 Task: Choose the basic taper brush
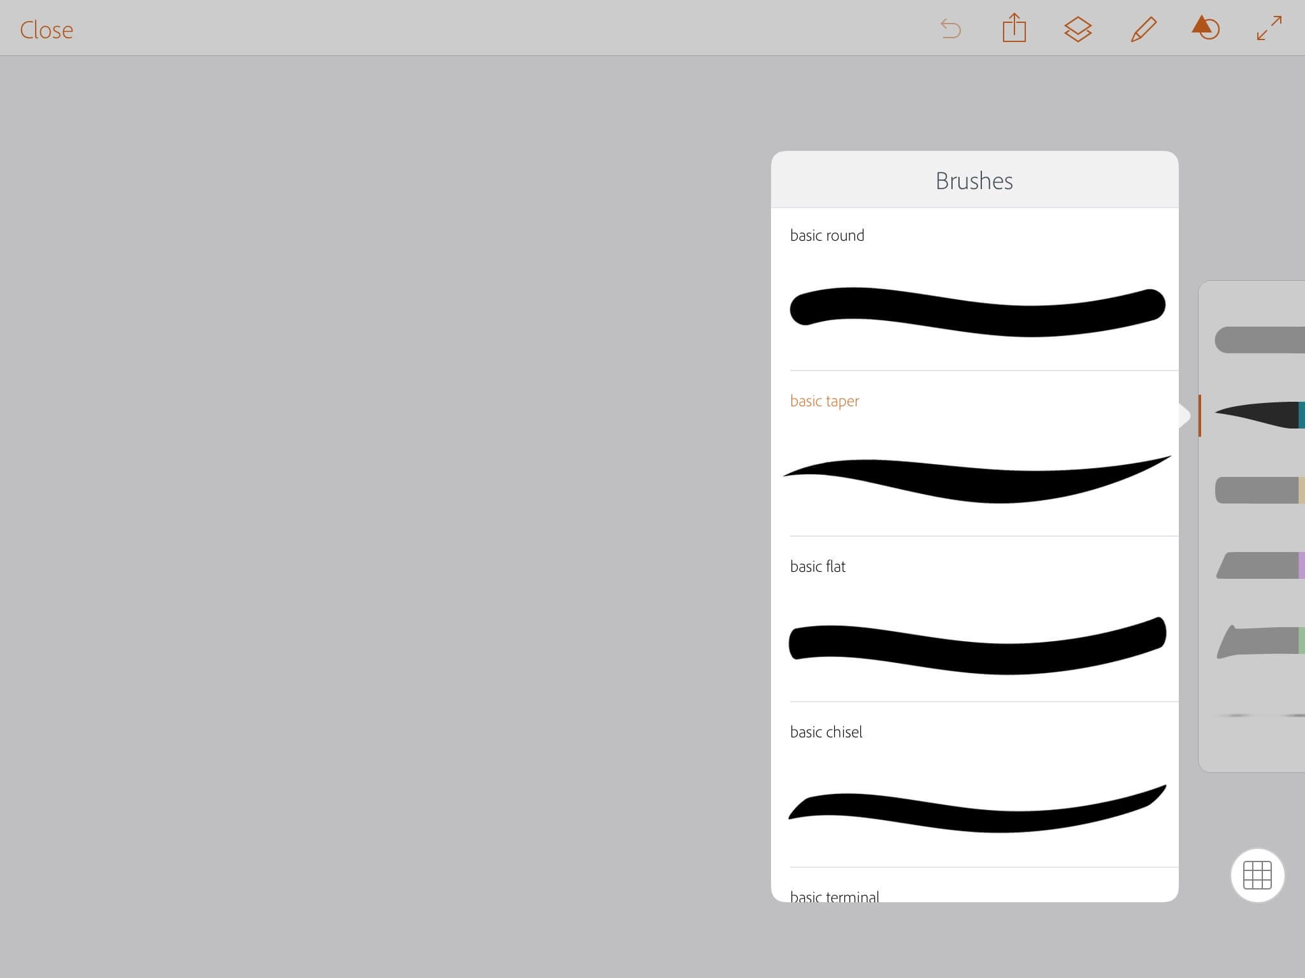975,453
